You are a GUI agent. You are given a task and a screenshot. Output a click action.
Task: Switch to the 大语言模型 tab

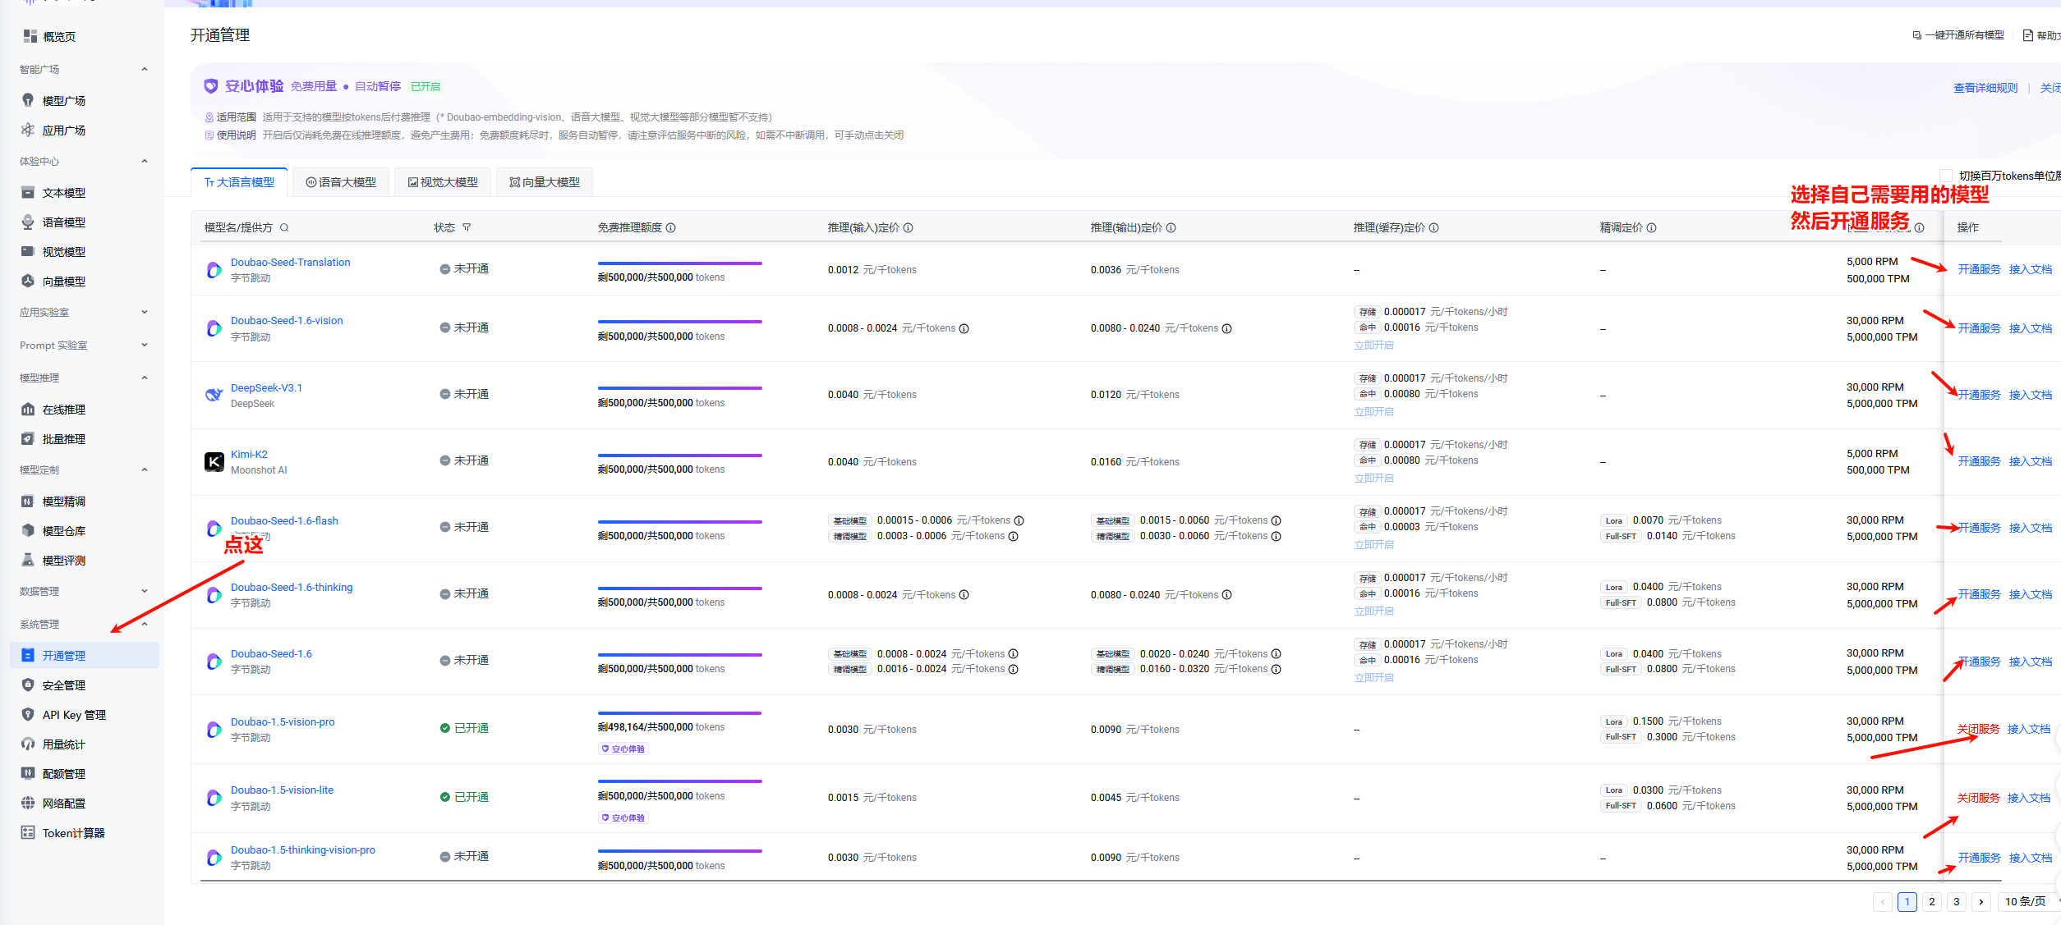[x=239, y=182]
